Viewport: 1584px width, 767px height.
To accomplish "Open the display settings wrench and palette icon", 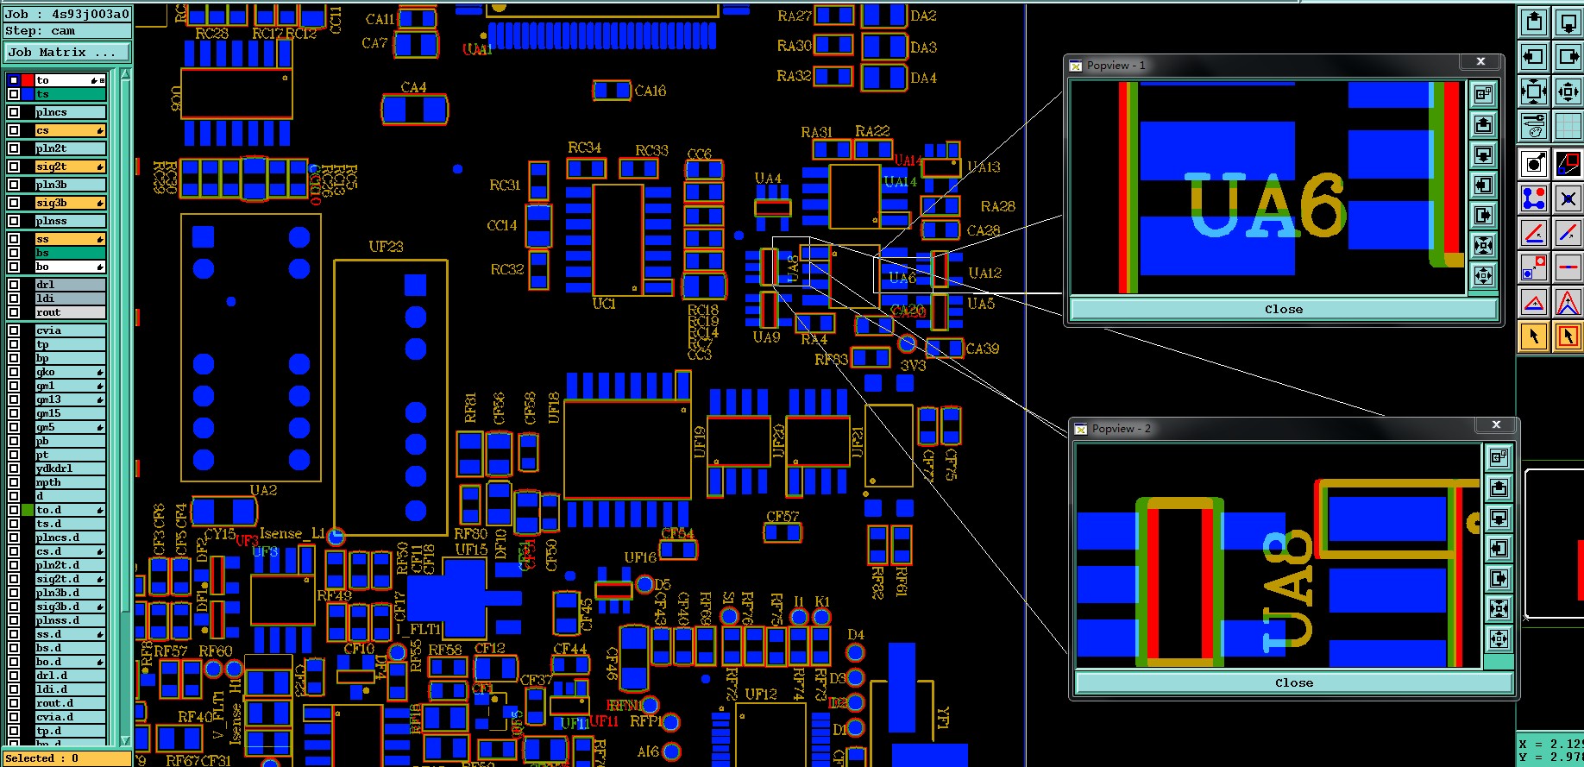I will 1534,126.
